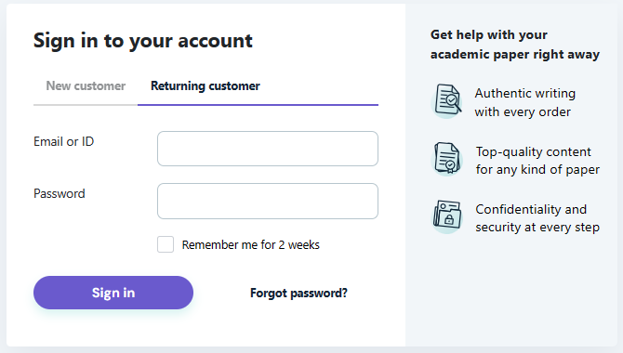Click the purple underline below Returning customer
The image size is (623, 353).
click(258, 105)
